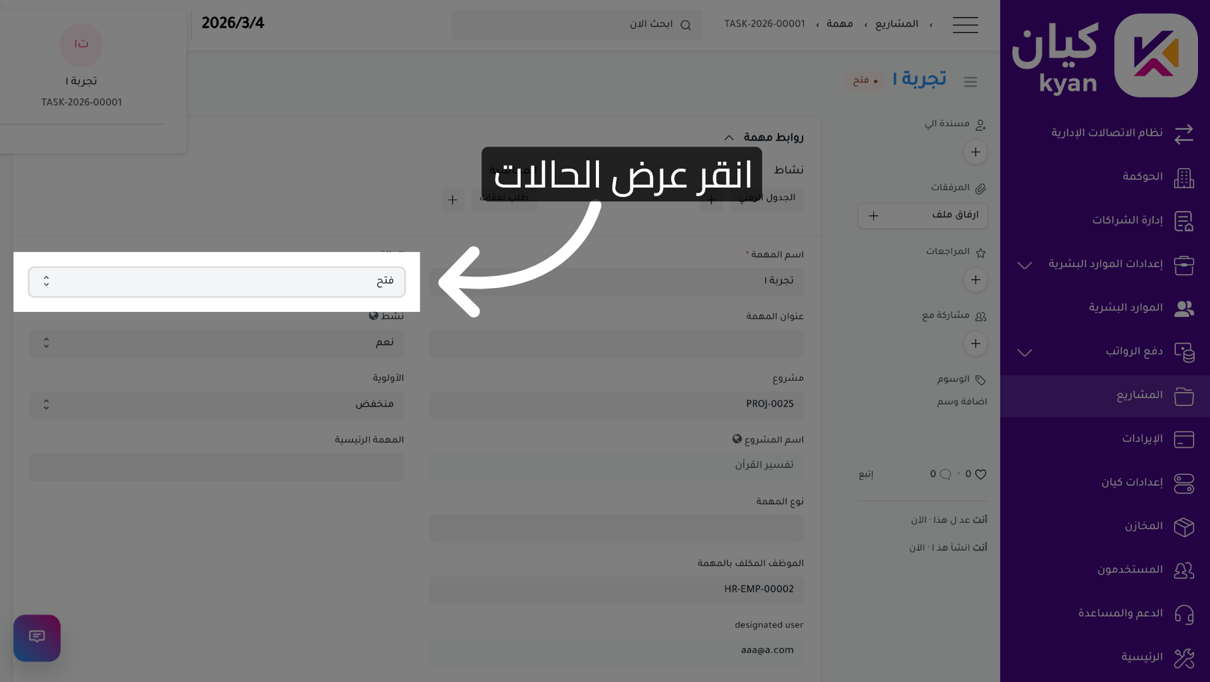Toggle the heart like on this task
The height and width of the screenshot is (682, 1210).
coord(980,474)
